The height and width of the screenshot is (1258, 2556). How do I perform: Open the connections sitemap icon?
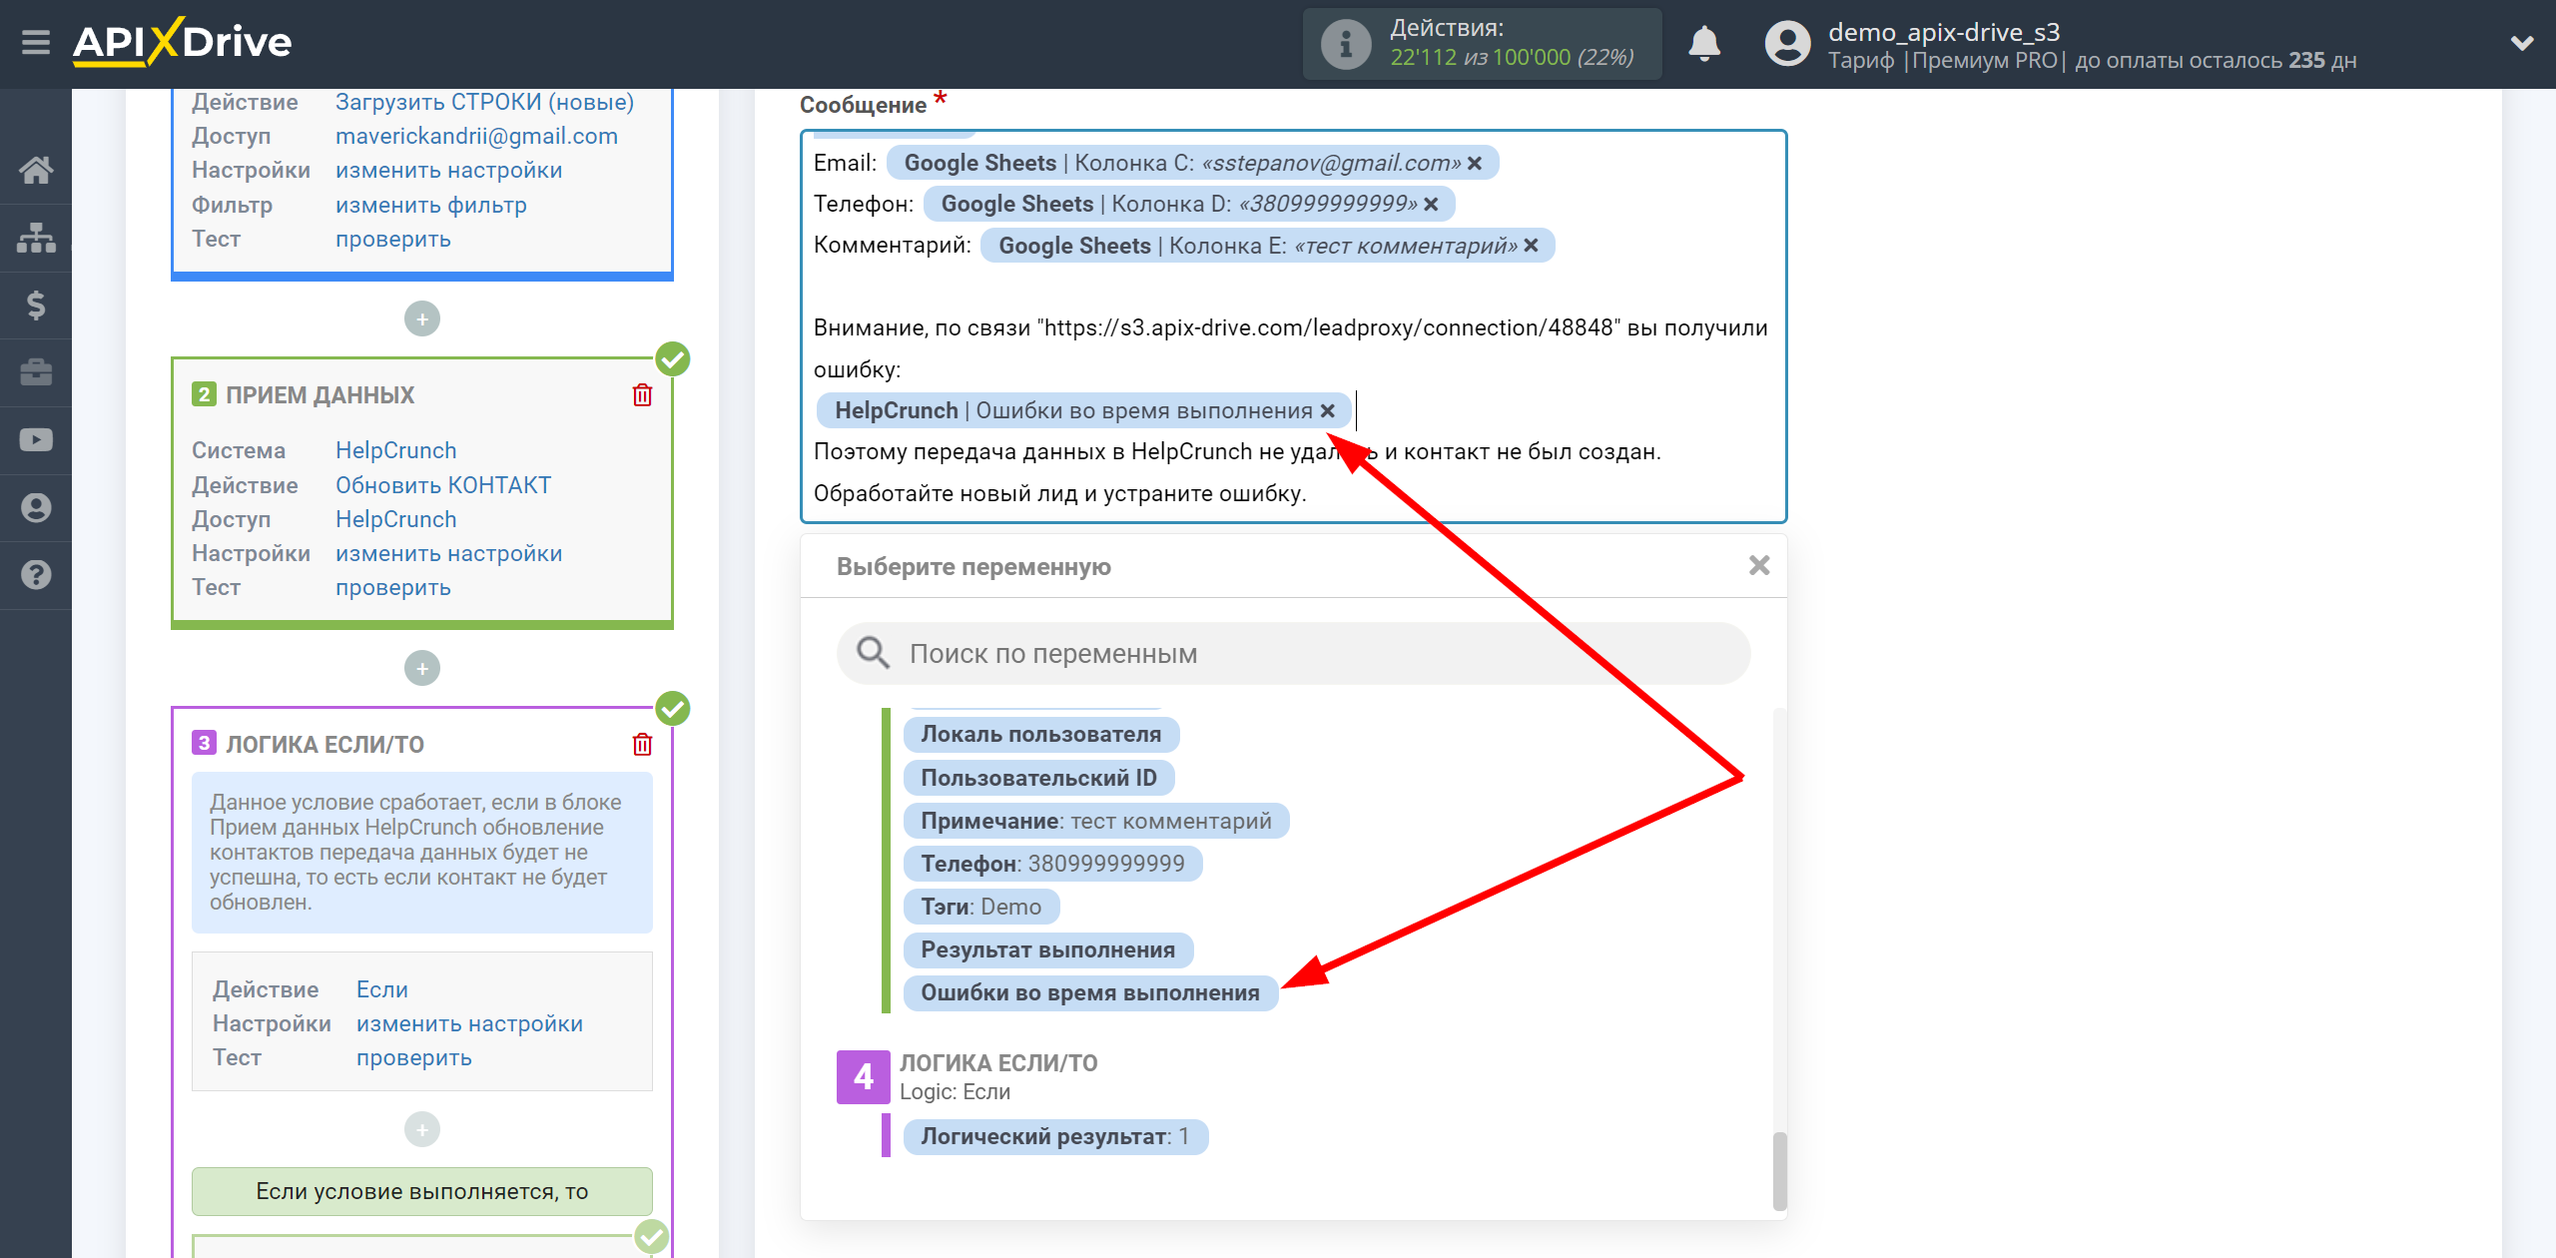pyautogui.click(x=36, y=238)
